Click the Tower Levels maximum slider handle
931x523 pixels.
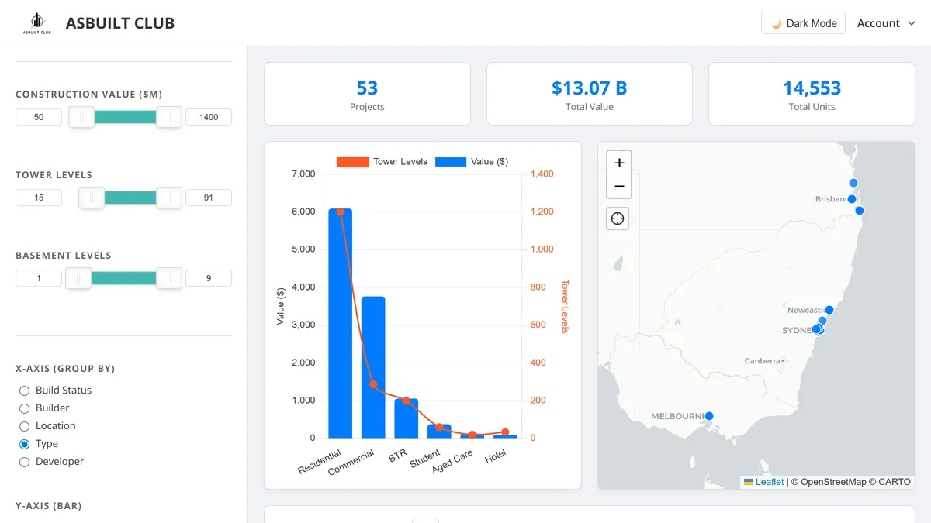point(168,198)
